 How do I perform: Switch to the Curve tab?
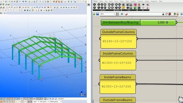pyautogui.click(x=116, y=1)
